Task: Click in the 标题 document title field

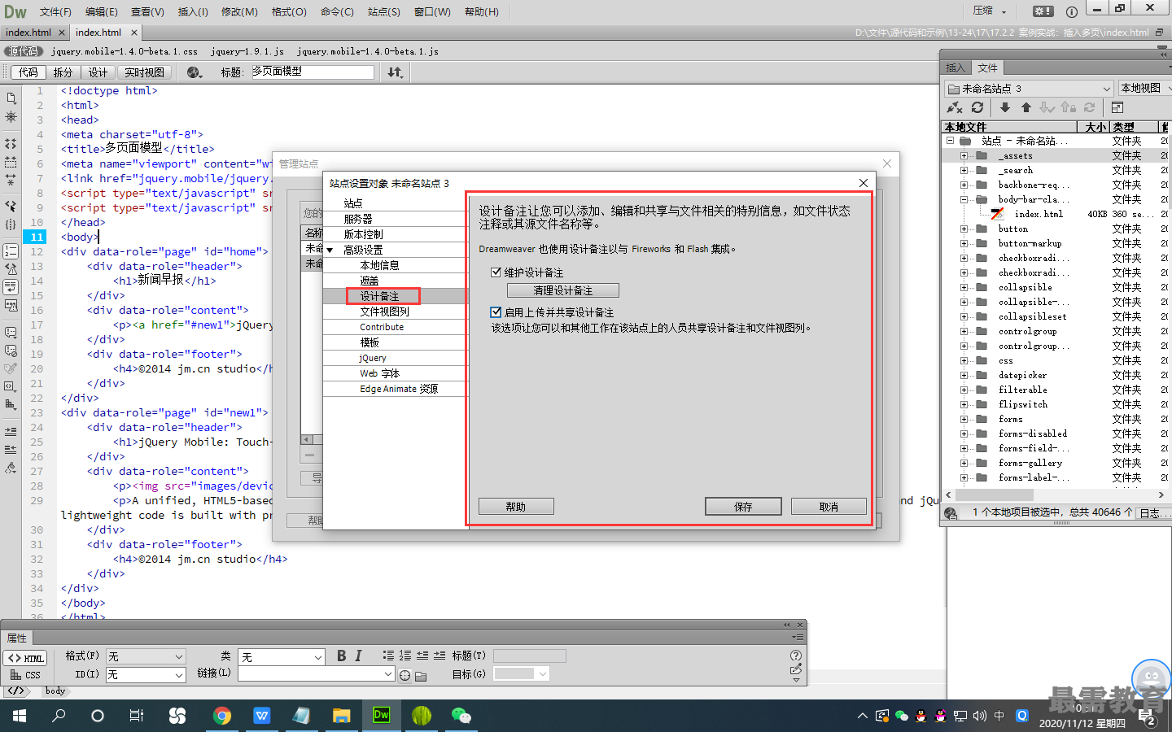Action: point(313,72)
